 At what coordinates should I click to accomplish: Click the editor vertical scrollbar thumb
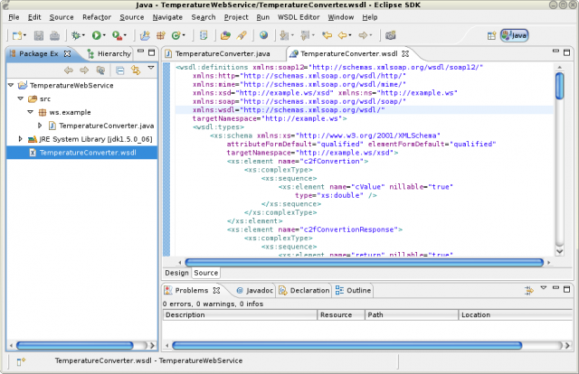[x=560, y=86]
